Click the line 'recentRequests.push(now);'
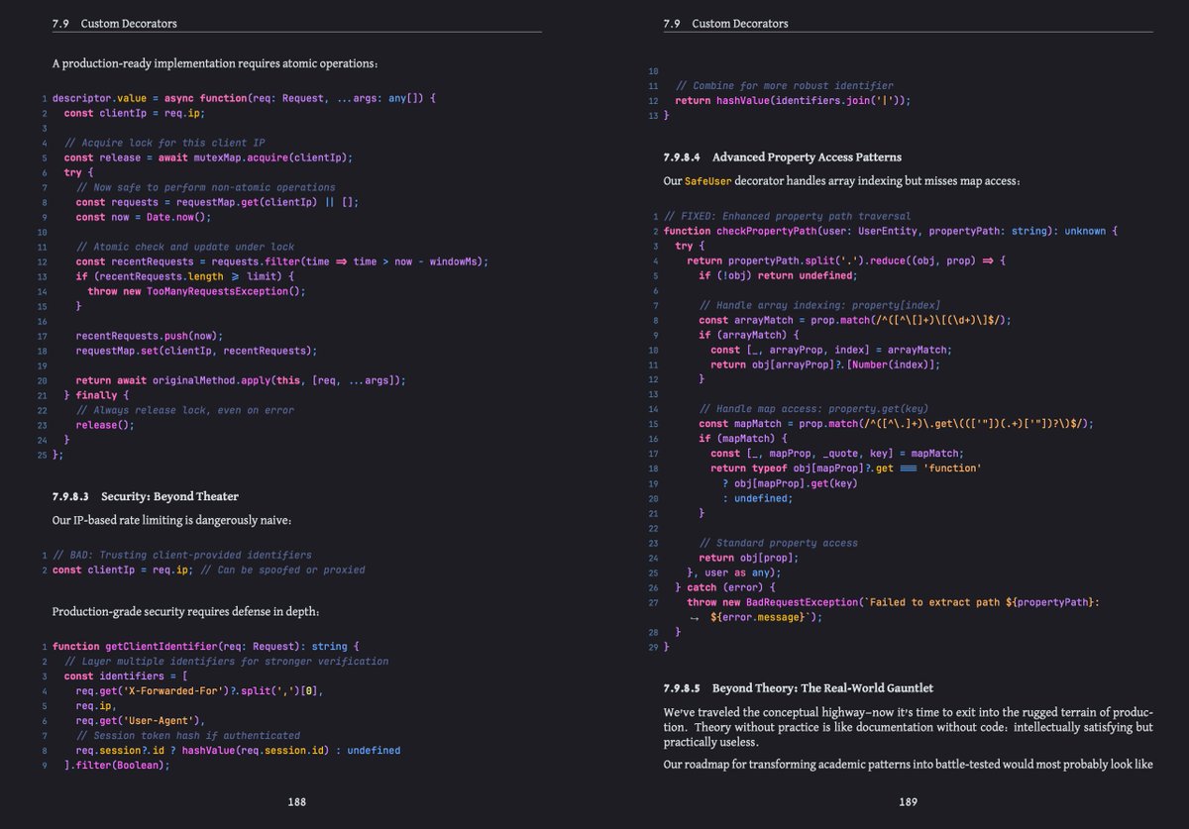This screenshot has width=1189, height=829. point(150,336)
